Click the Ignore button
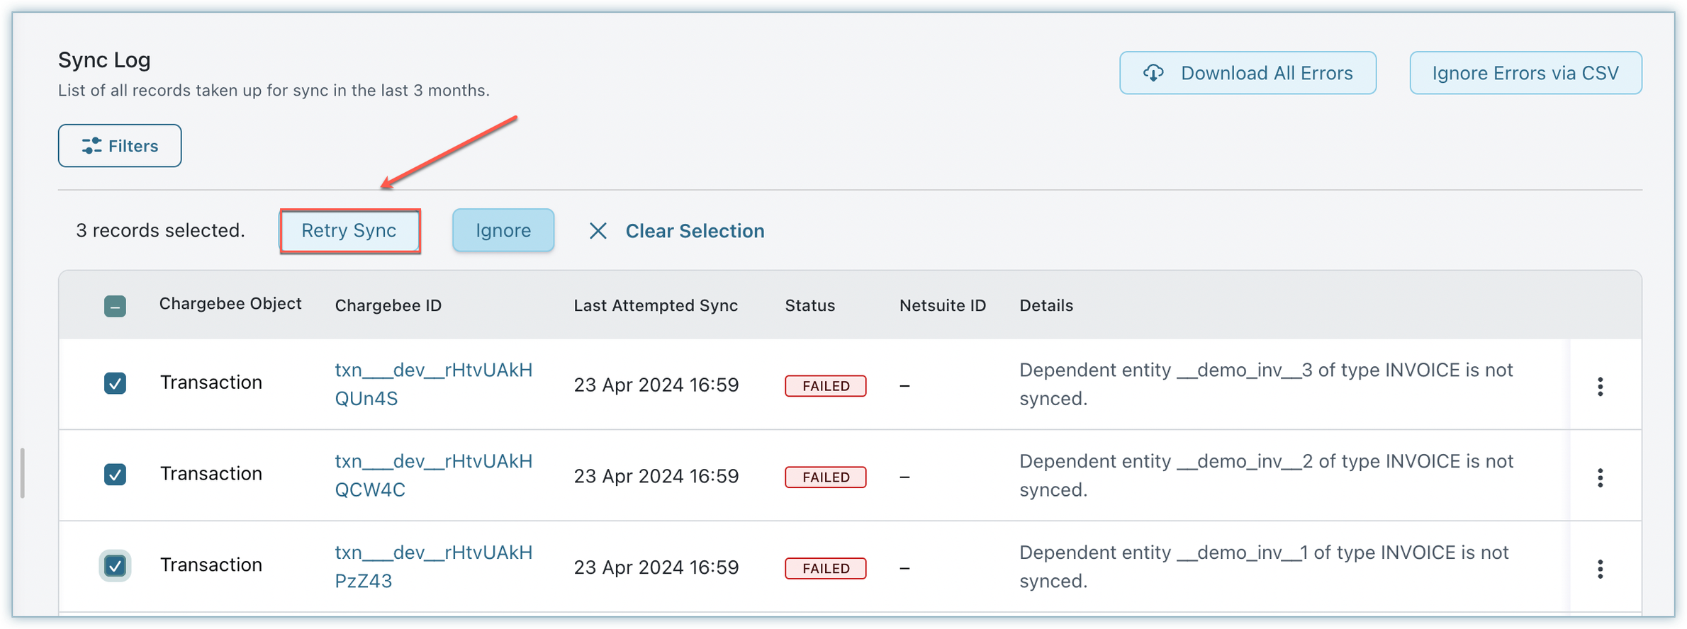Screen dimensions: 1687x629 [503, 231]
